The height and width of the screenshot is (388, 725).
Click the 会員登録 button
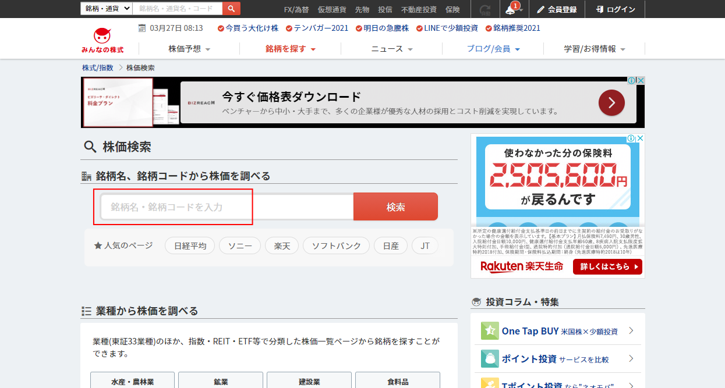[557, 9]
